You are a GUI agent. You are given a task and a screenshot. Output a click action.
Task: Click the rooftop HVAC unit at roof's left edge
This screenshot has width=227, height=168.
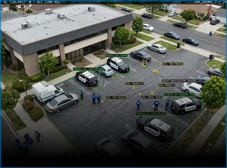pyautogui.click(x=26, y=25)
